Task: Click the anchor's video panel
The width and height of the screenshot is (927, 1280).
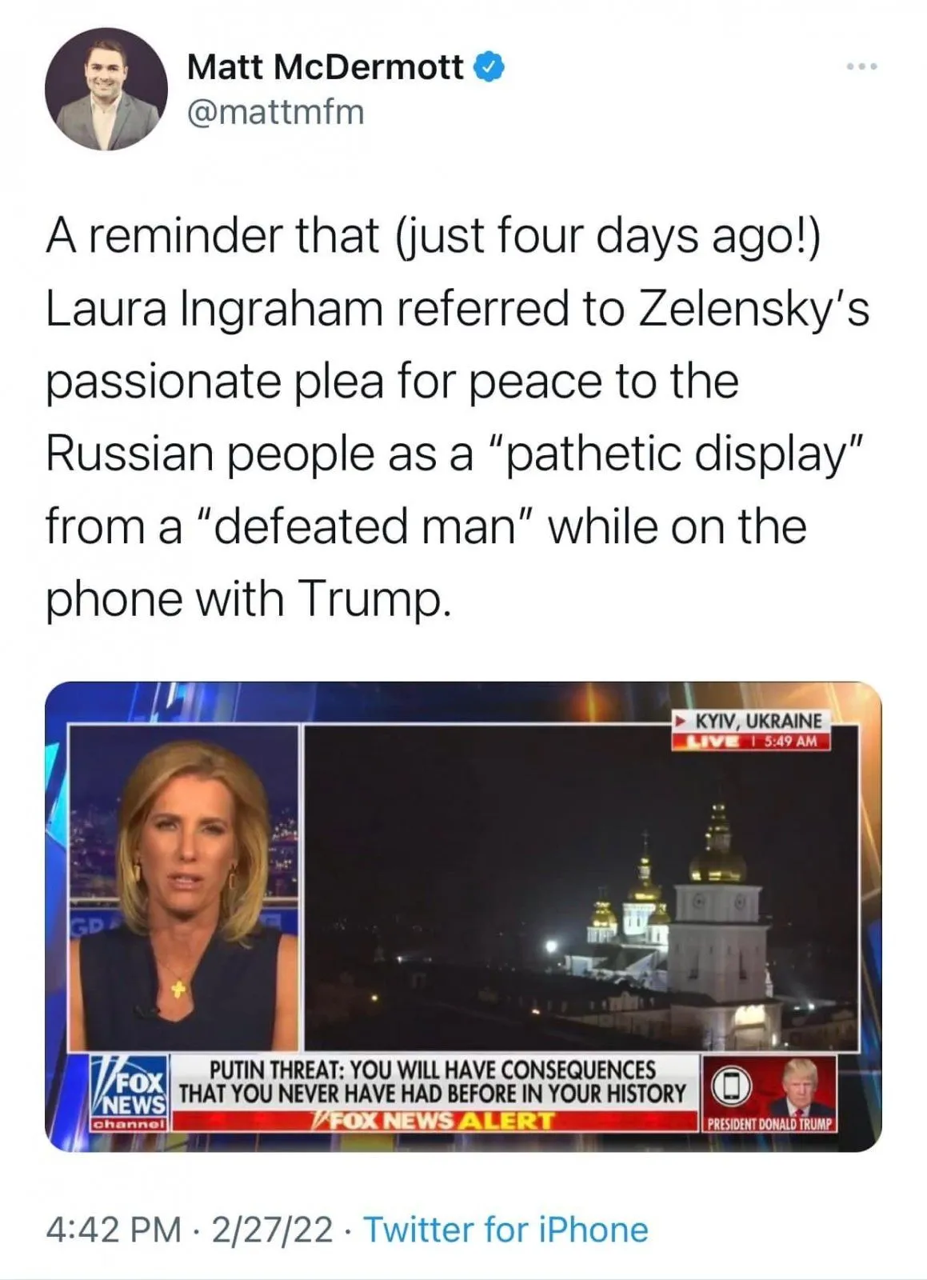Action: (x=183, y=888)
